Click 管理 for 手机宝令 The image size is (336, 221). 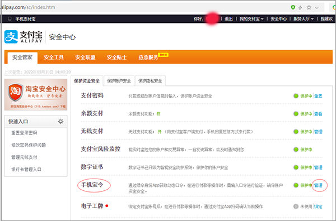318,185
